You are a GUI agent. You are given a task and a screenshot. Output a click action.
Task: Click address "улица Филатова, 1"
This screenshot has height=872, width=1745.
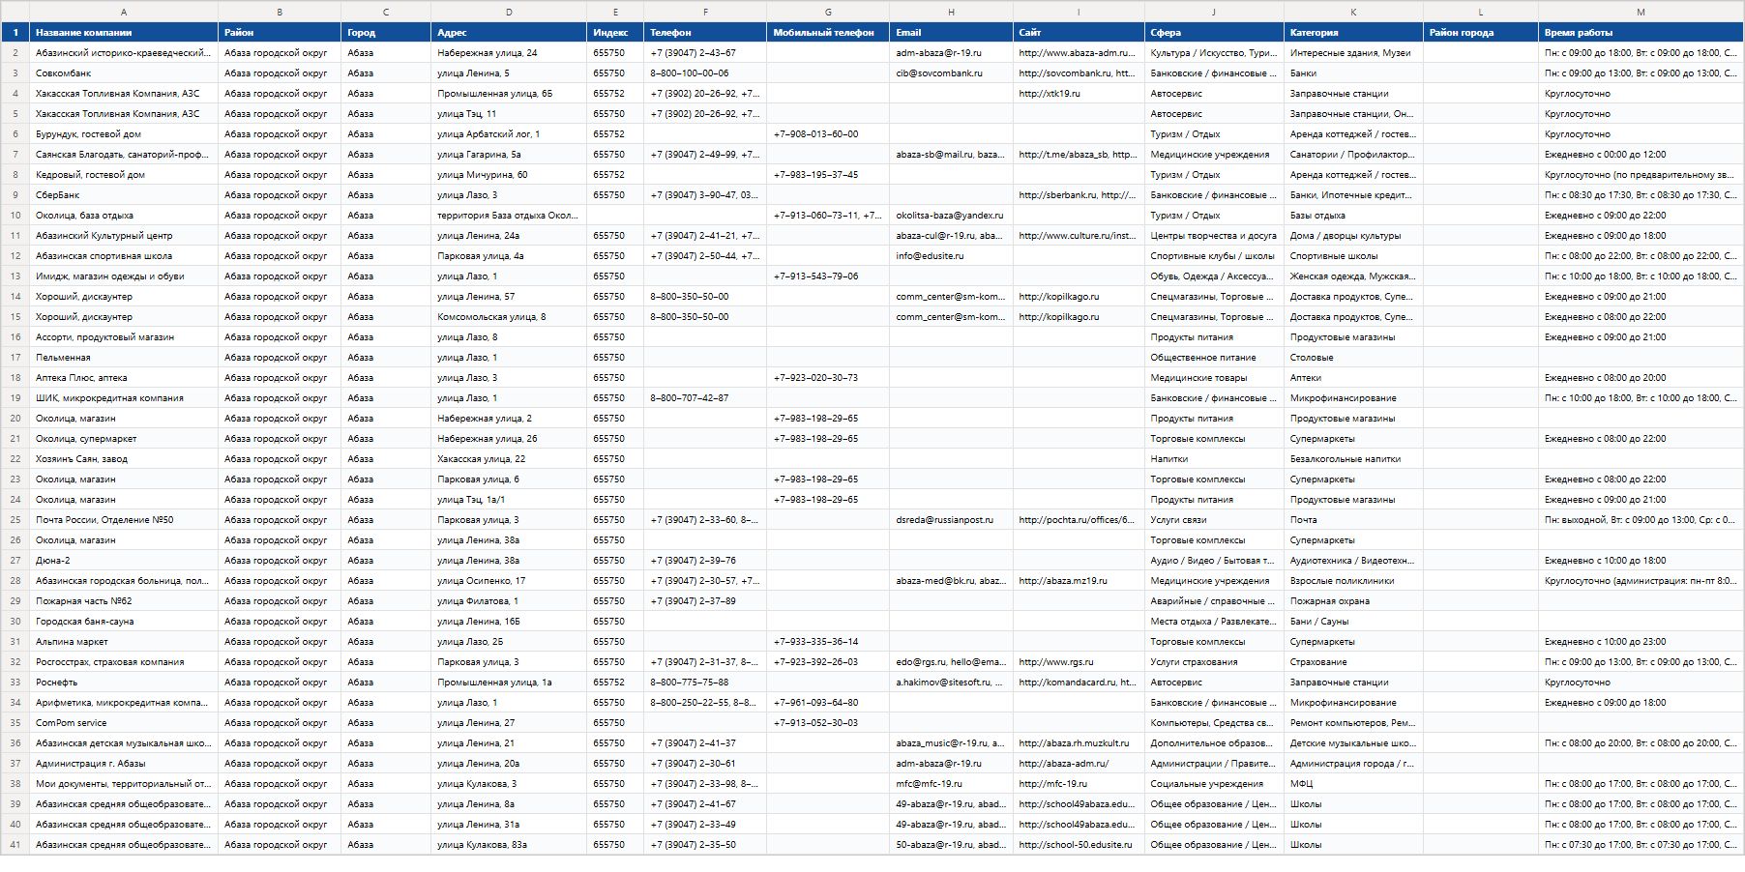point(509,601)
